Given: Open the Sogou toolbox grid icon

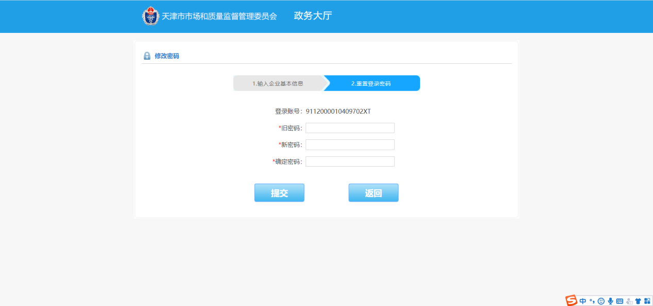Looking at the screenshot, I should 647,301.
